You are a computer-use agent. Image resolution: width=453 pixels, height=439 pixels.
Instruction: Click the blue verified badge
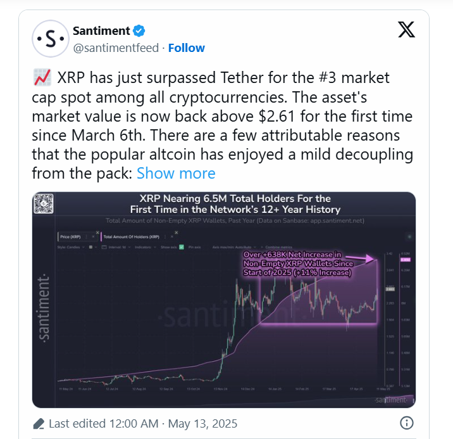click(139, 30)
